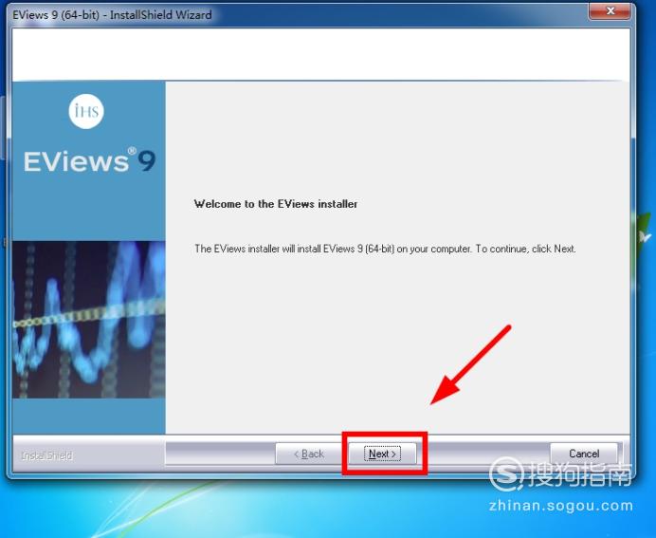Click the 'To continue, click Next' instruction text
This screenshot has width=656, height=538.
pos(525,249)
